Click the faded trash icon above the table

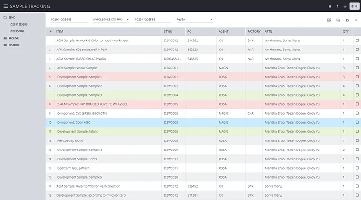click(356, 20)
